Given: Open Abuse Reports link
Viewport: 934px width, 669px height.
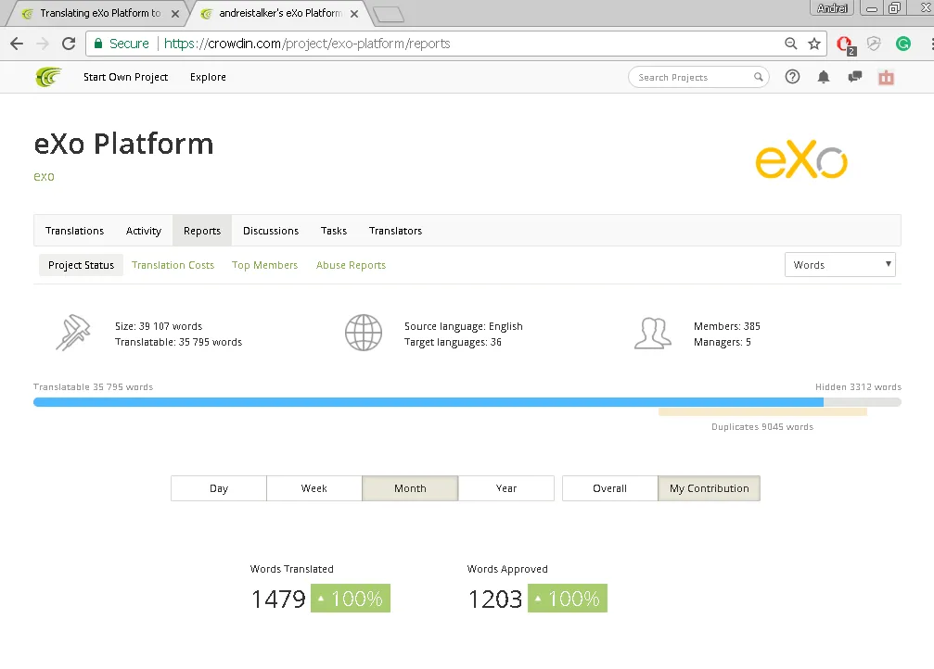Looking at the screenshot, I should (x=351, y=265).
